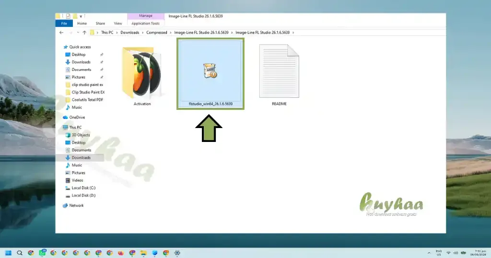491x258 pixels.
Task: Toggle the pin icon next to Quick access Documents
Action: 102,70
